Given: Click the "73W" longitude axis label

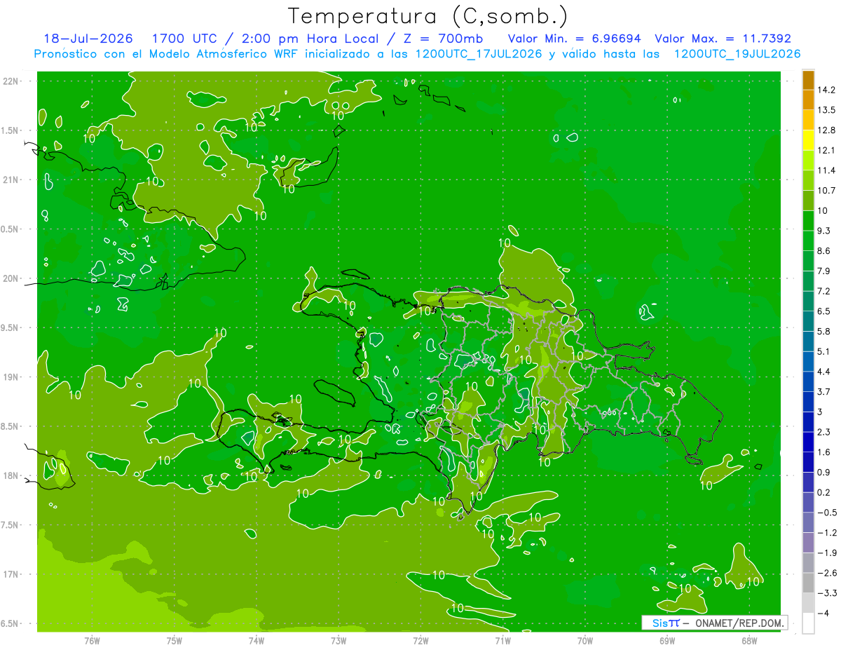Looking at the screenshot, I should 339,640.
